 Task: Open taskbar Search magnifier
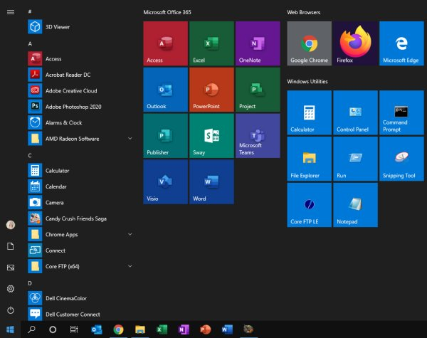click(x=31, y=329)
